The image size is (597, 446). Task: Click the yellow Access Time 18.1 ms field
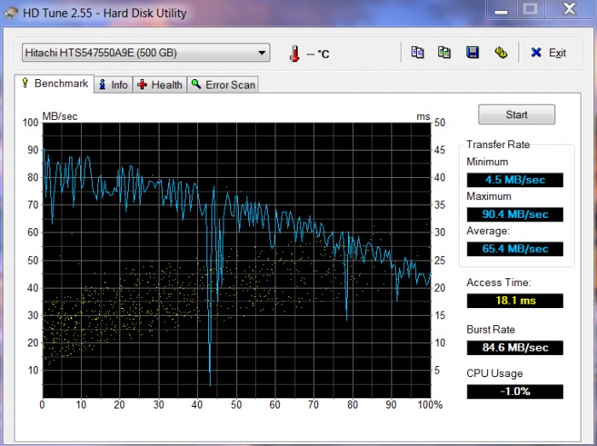515,300
